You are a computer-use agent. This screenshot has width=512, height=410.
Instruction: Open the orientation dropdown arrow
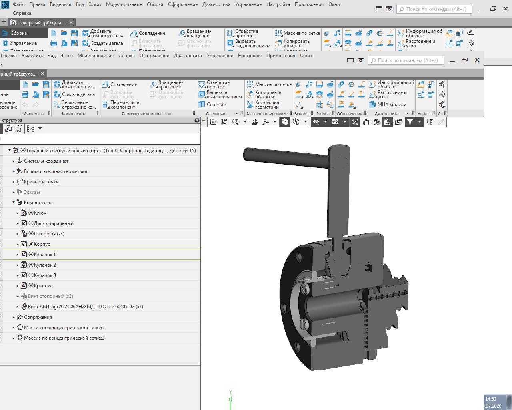[x=275, y=122]
